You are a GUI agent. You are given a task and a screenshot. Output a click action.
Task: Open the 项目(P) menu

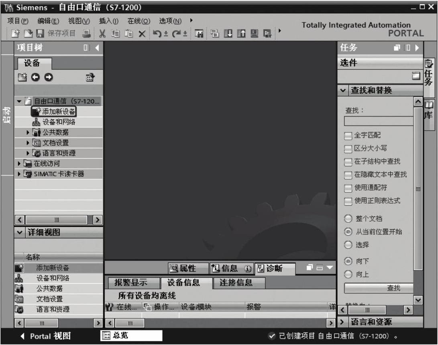18,21
